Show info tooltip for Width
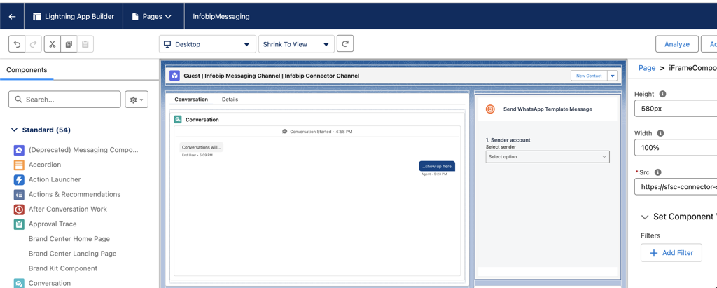 [660, 133]
